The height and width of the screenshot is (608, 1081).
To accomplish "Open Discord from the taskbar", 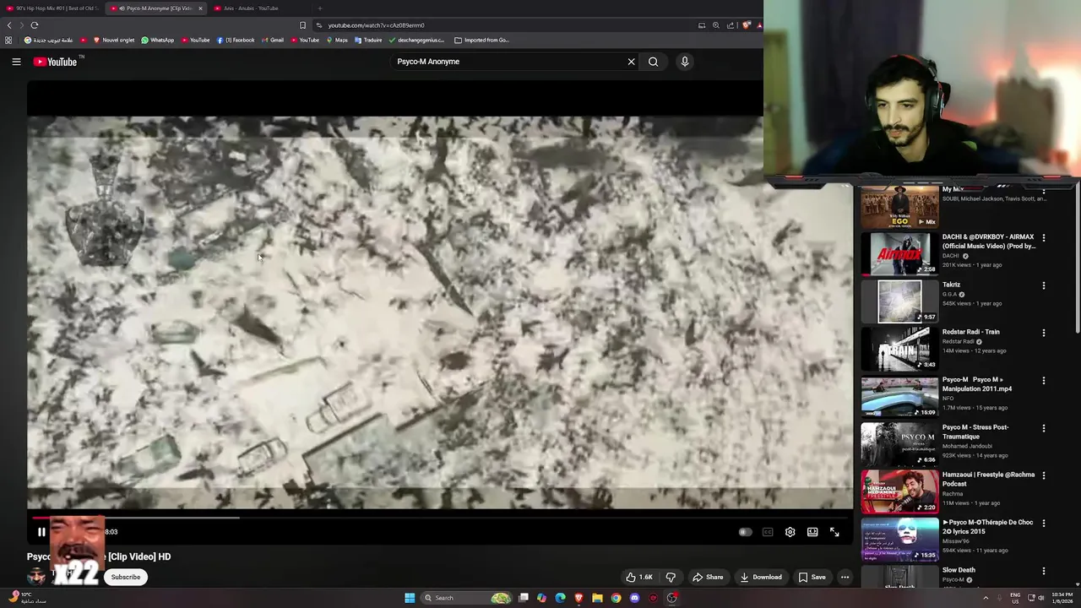I will pyautogui.click(x=634, y=598).
